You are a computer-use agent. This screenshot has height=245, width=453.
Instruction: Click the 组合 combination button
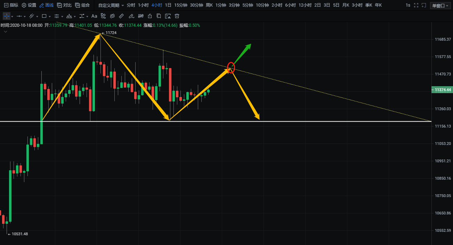point(82,5)
